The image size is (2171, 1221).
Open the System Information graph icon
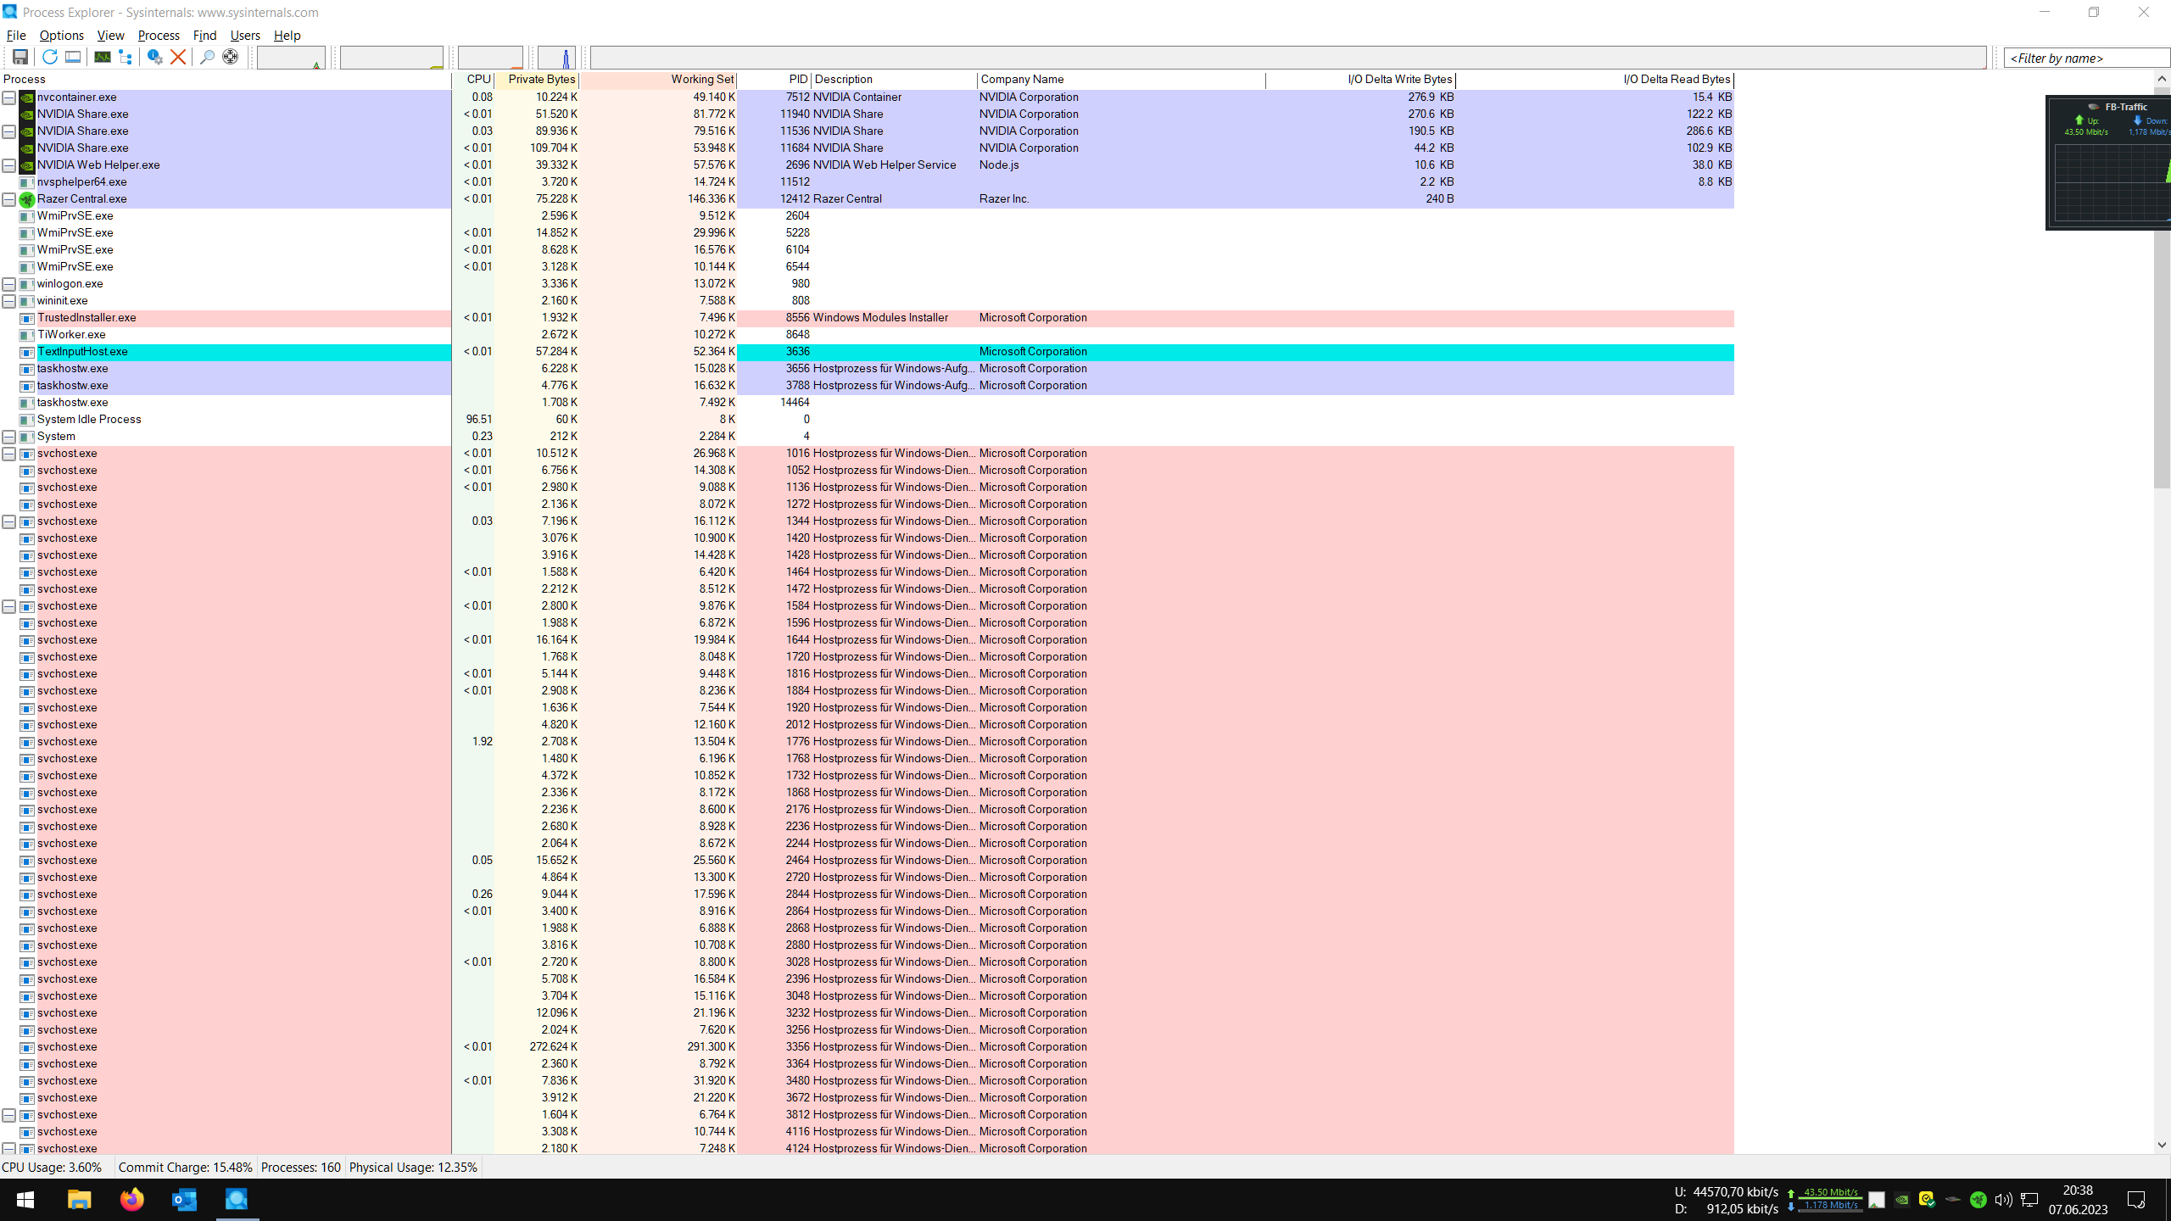102,57
